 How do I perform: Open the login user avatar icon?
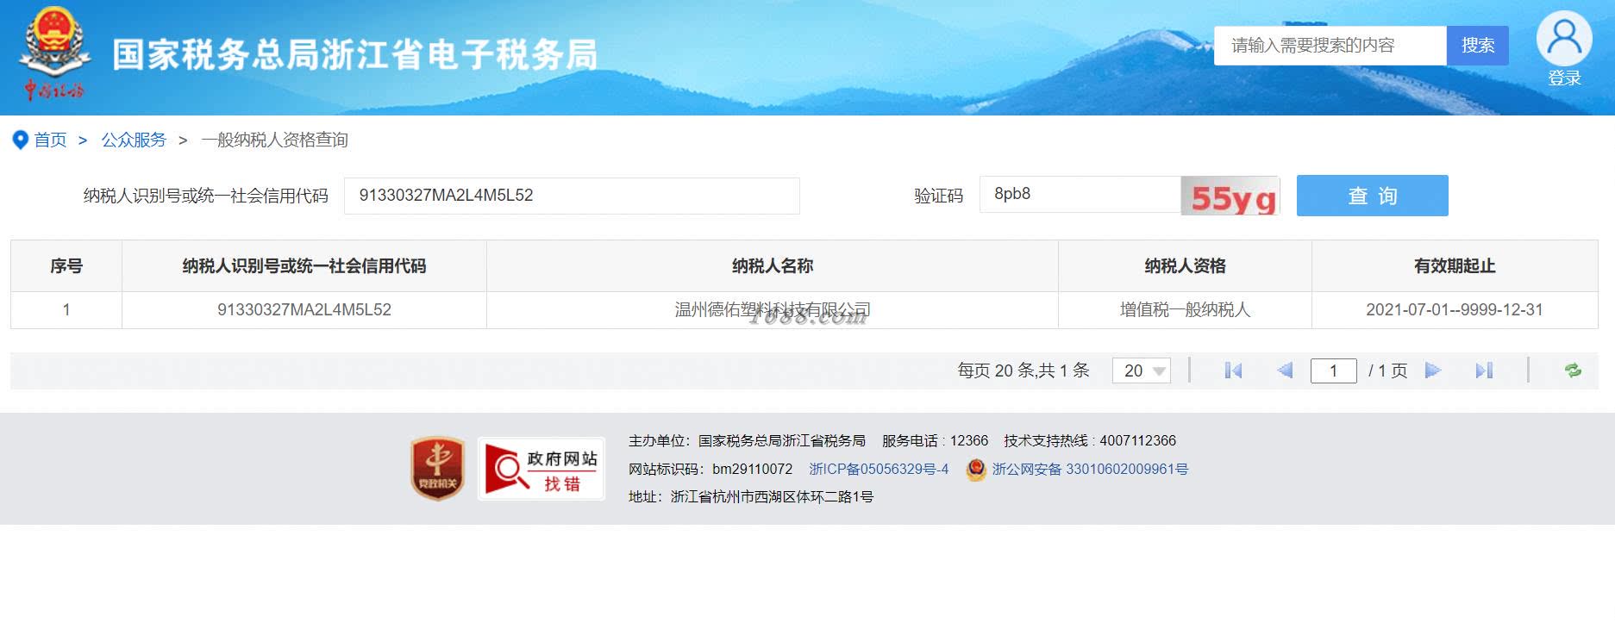click(1564, 39)
